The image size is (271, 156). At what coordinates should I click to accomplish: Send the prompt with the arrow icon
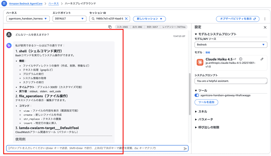pyautogui.click(x=185, y=149)
